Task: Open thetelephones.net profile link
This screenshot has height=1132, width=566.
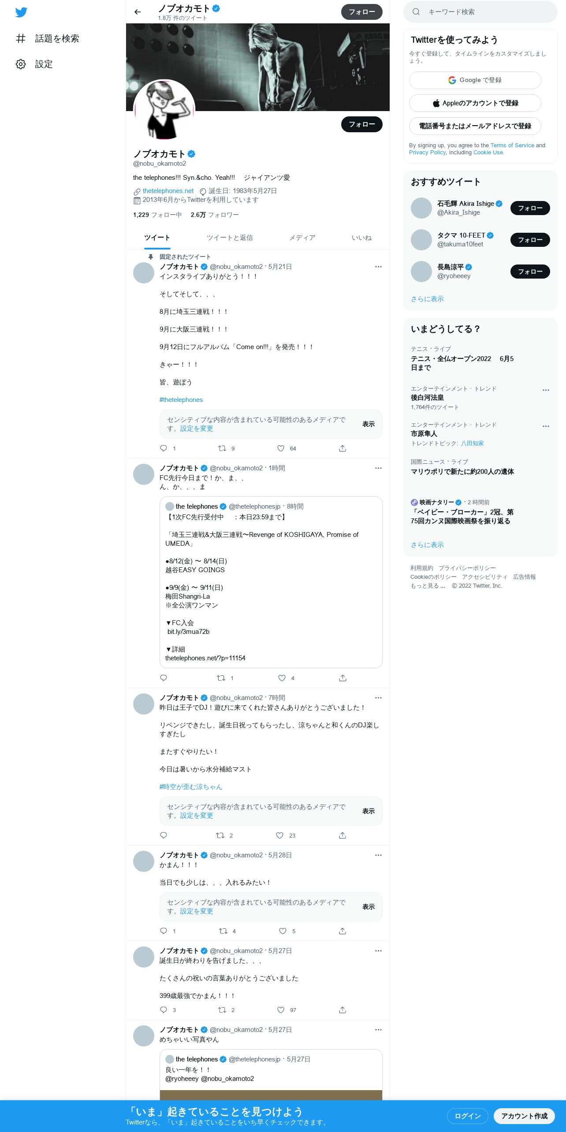Action: (168, 191)
